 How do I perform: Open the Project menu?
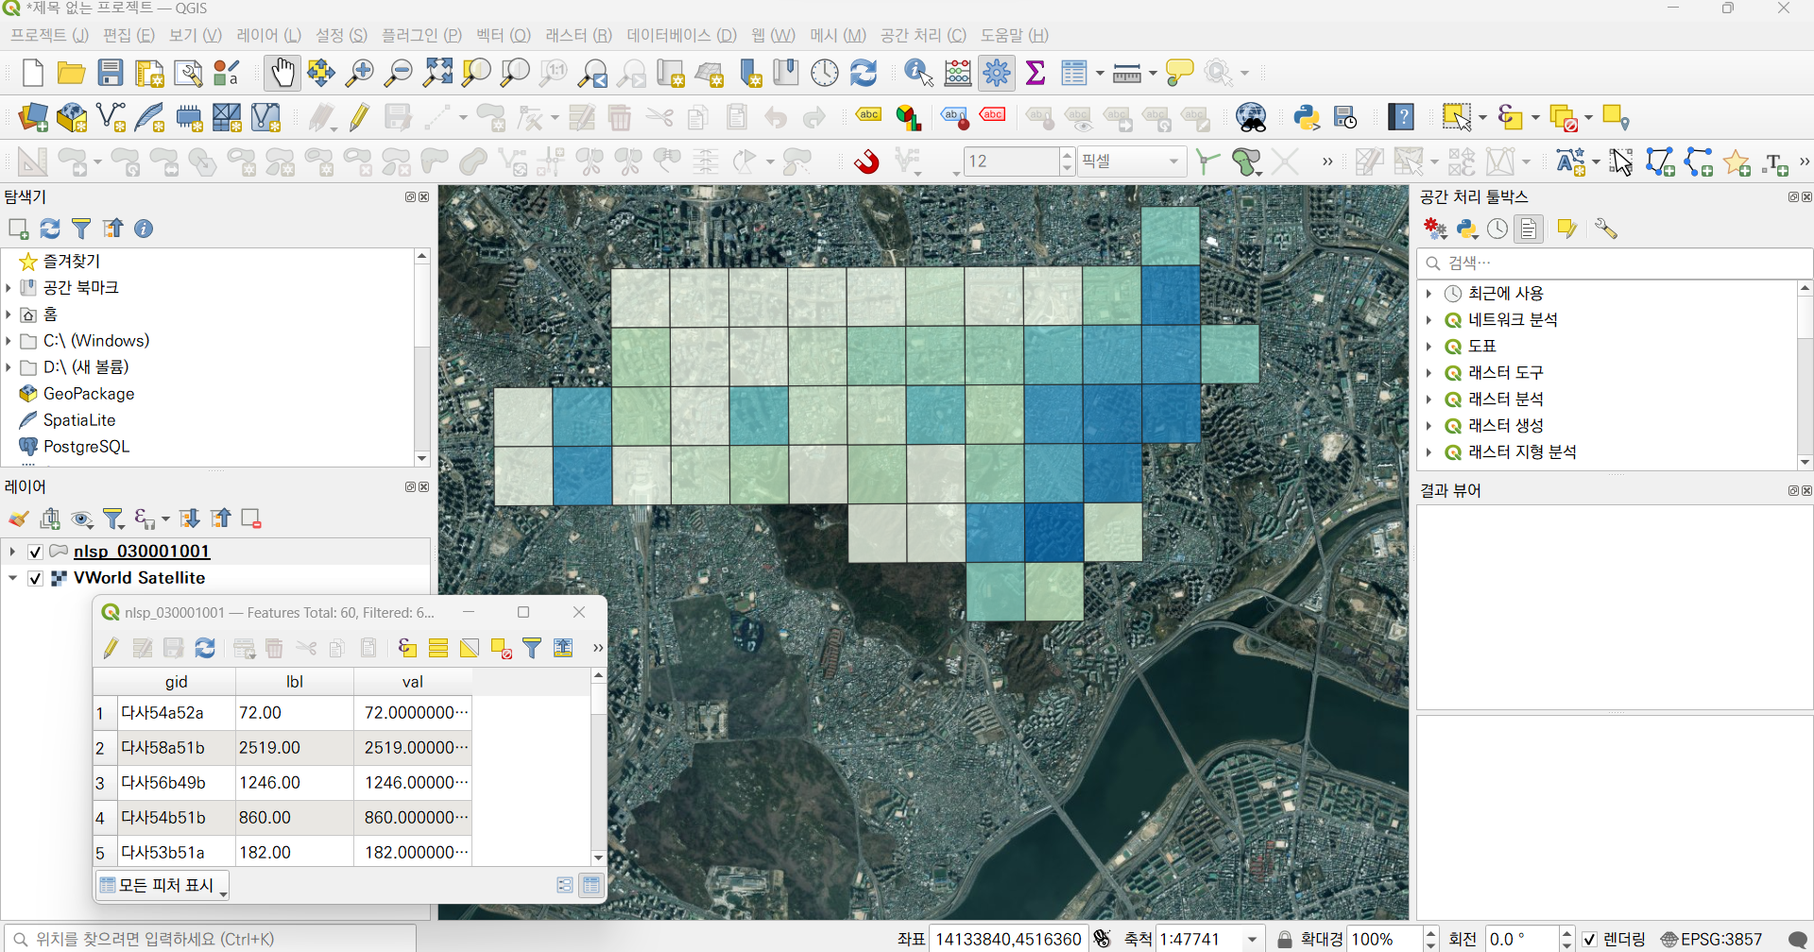coord(49,35)
